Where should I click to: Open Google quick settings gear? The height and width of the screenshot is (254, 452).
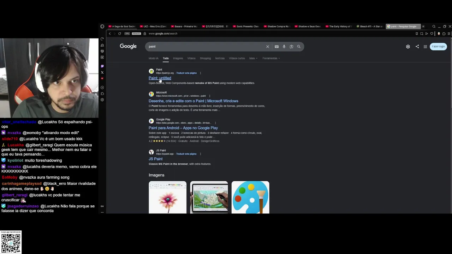pos(408,47)
